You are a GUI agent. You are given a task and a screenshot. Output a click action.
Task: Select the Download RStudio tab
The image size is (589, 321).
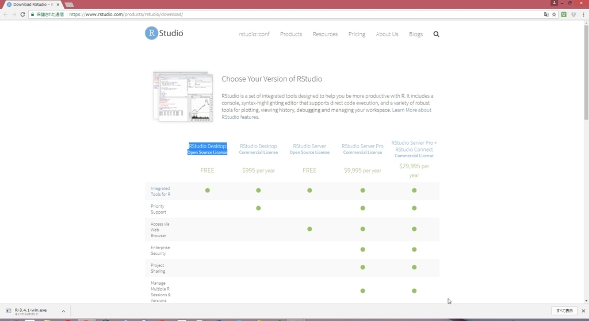33,5
